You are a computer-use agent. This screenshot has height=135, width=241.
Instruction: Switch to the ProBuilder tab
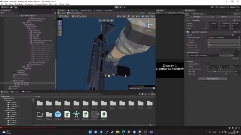click(x=109, y=10)
